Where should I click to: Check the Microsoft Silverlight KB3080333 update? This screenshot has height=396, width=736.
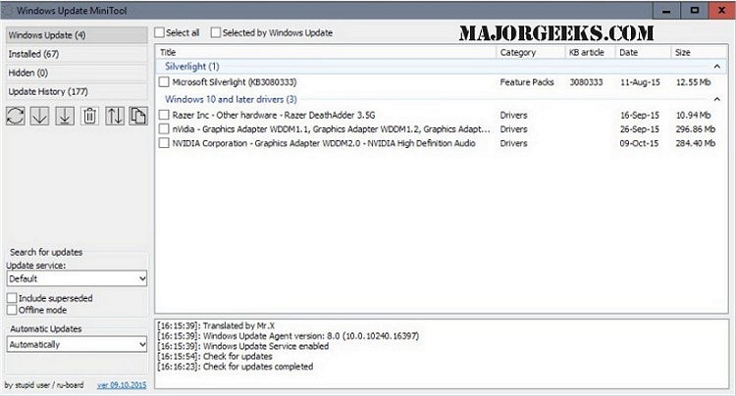coord(164,82)
